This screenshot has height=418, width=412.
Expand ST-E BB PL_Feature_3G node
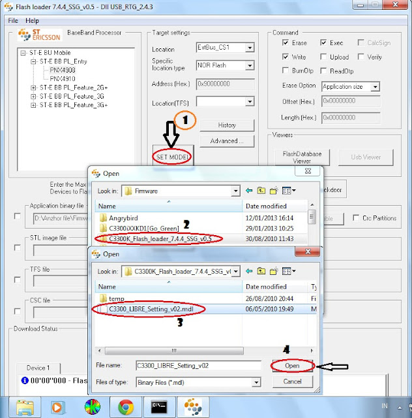click(33, 97)
